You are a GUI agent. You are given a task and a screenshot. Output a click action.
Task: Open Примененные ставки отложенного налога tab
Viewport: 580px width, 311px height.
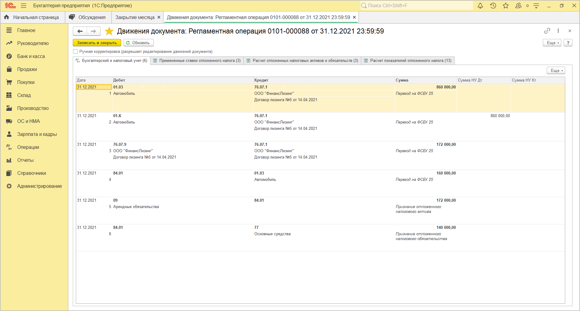[197, 61]
